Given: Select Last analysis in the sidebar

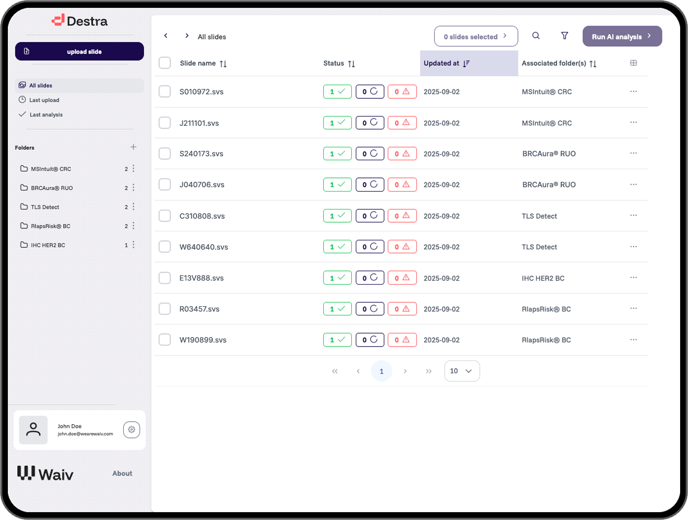Looking at the screenshot, I should (x=23, y=114).
